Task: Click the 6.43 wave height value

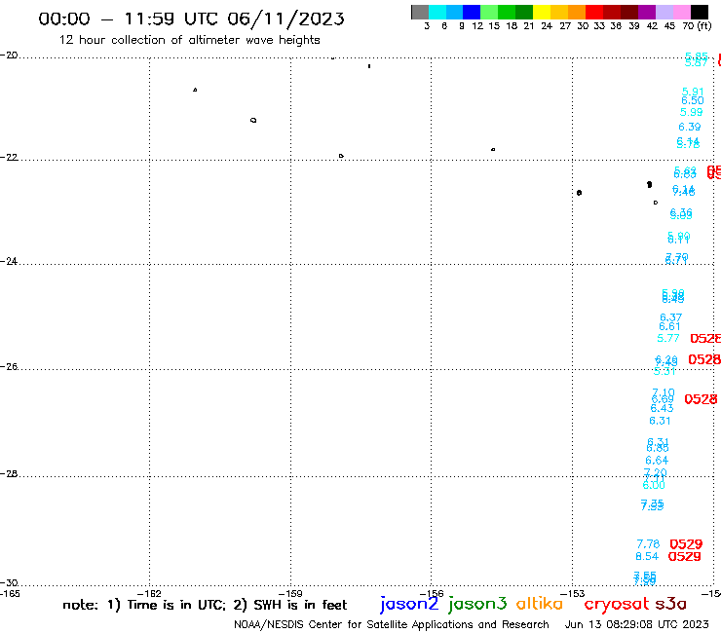Action: click(x=662, y=408)
